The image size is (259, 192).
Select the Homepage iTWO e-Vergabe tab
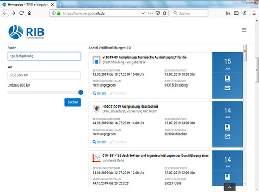pos(28,5)
